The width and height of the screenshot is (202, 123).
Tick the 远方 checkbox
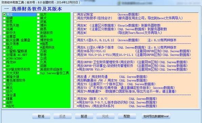[x=38, y=15]
